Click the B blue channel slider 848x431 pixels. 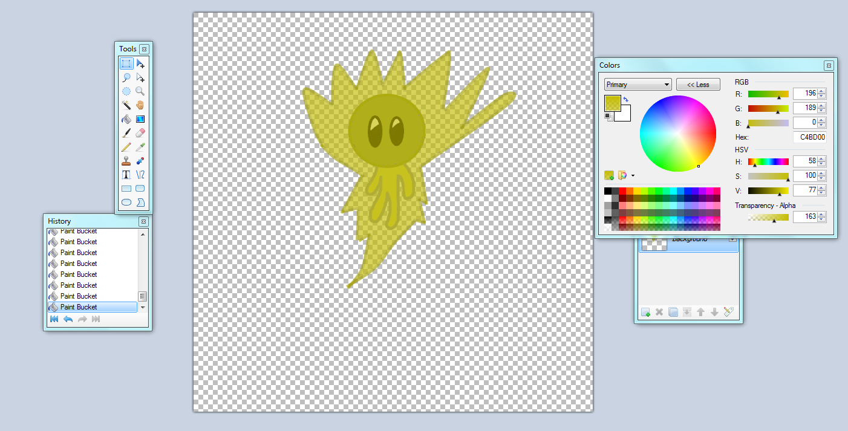tap(768, 123)
